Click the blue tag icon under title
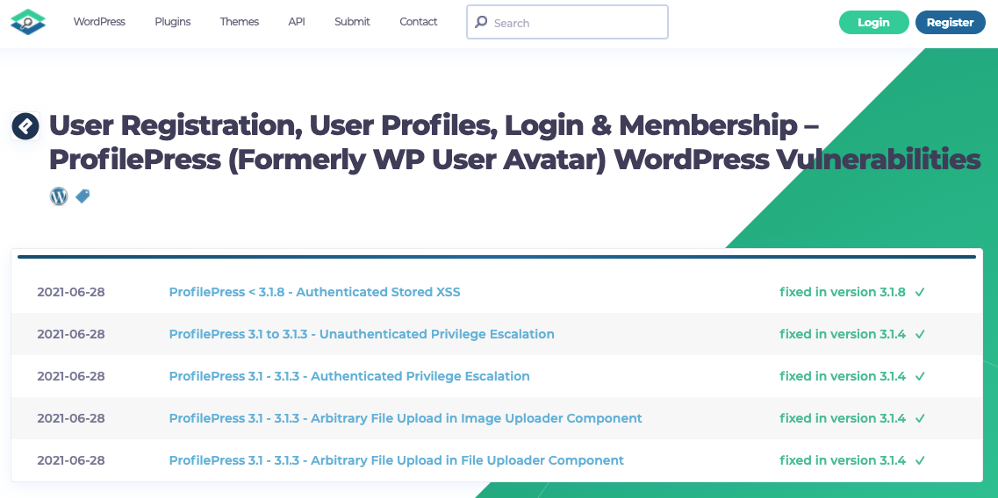This screenshot has height=498, width=998. 83,196
